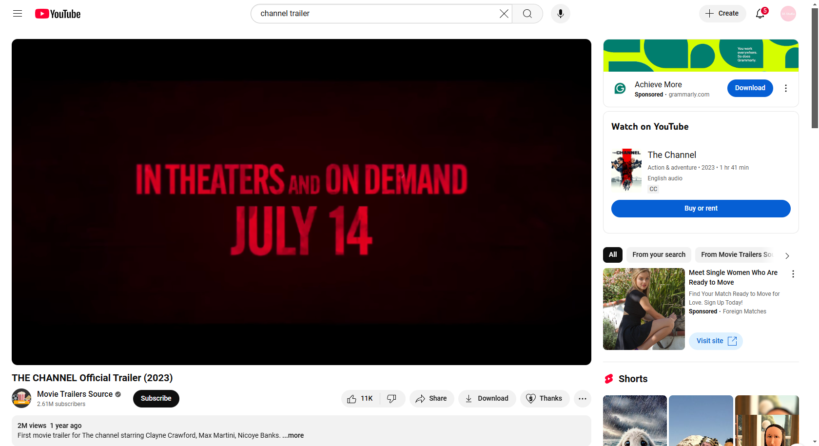Screen dimensions: 819x446
Task: Click the Grammarly logo icon
Action: click(x=620, y=88)
